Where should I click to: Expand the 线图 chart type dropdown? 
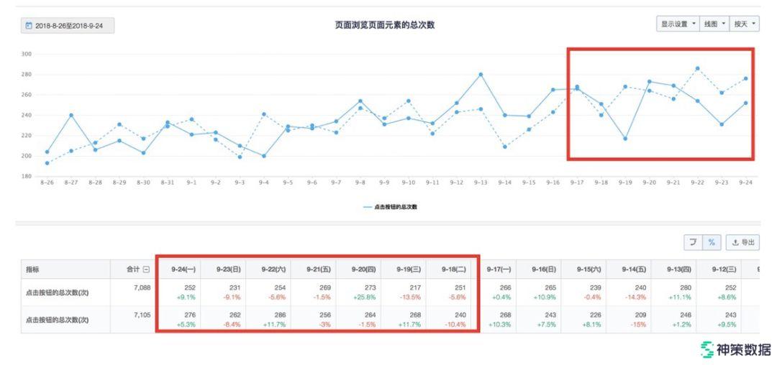714,24
